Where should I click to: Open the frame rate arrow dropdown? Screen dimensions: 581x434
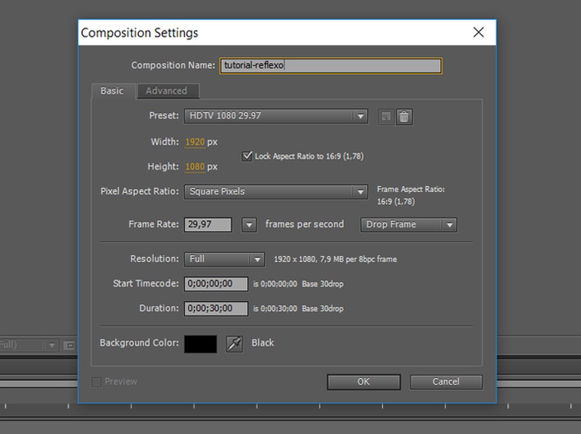pos(249,225)
